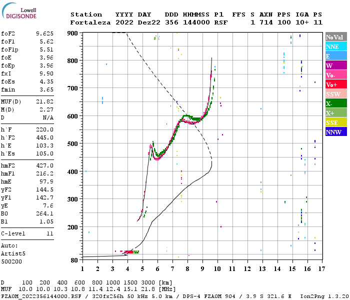Image resolution: width=350 pixels, height=300 pixels.
Task: Click the IGA value 10+
Action: (302, 22)
